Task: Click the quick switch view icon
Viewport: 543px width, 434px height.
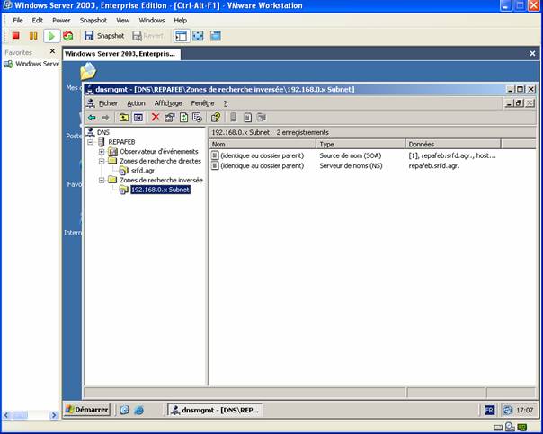Action: [x=216, y=36]
